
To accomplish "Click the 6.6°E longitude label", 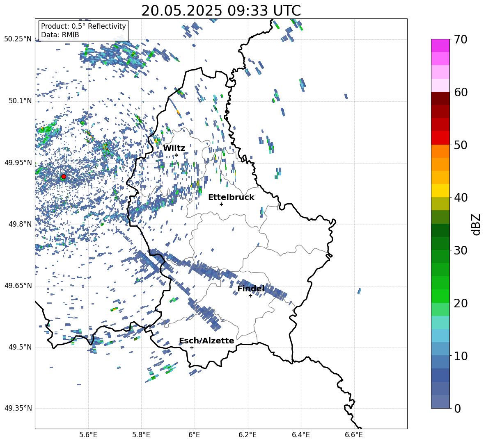I will coord(354,435).
